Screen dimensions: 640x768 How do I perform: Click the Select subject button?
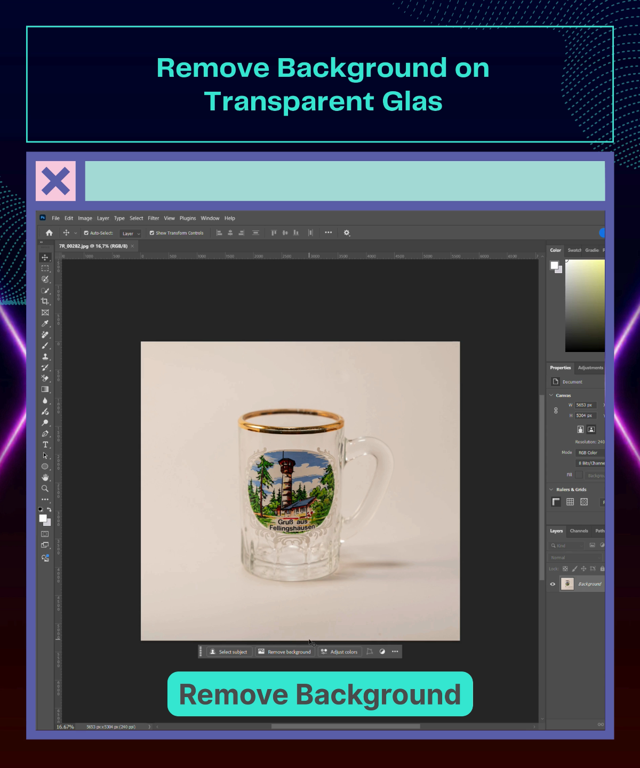coord(228,651)
